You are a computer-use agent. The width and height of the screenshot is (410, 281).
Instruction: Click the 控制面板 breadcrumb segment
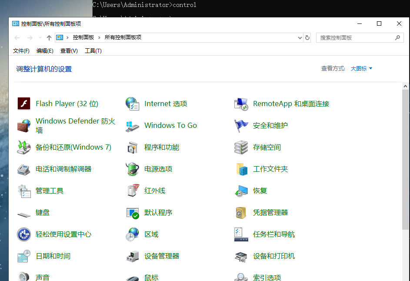(x=83, y=37)
